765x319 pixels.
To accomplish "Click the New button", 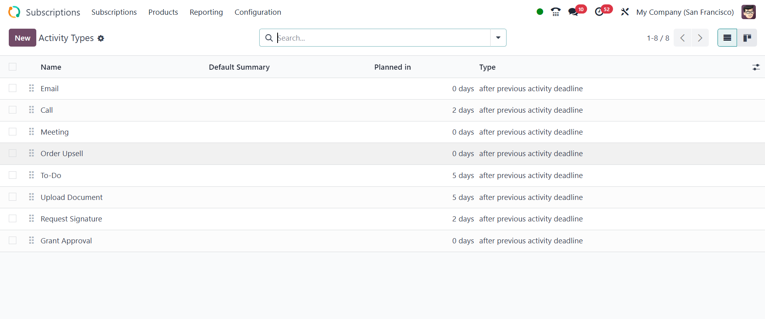I will [x=22, y=38].
